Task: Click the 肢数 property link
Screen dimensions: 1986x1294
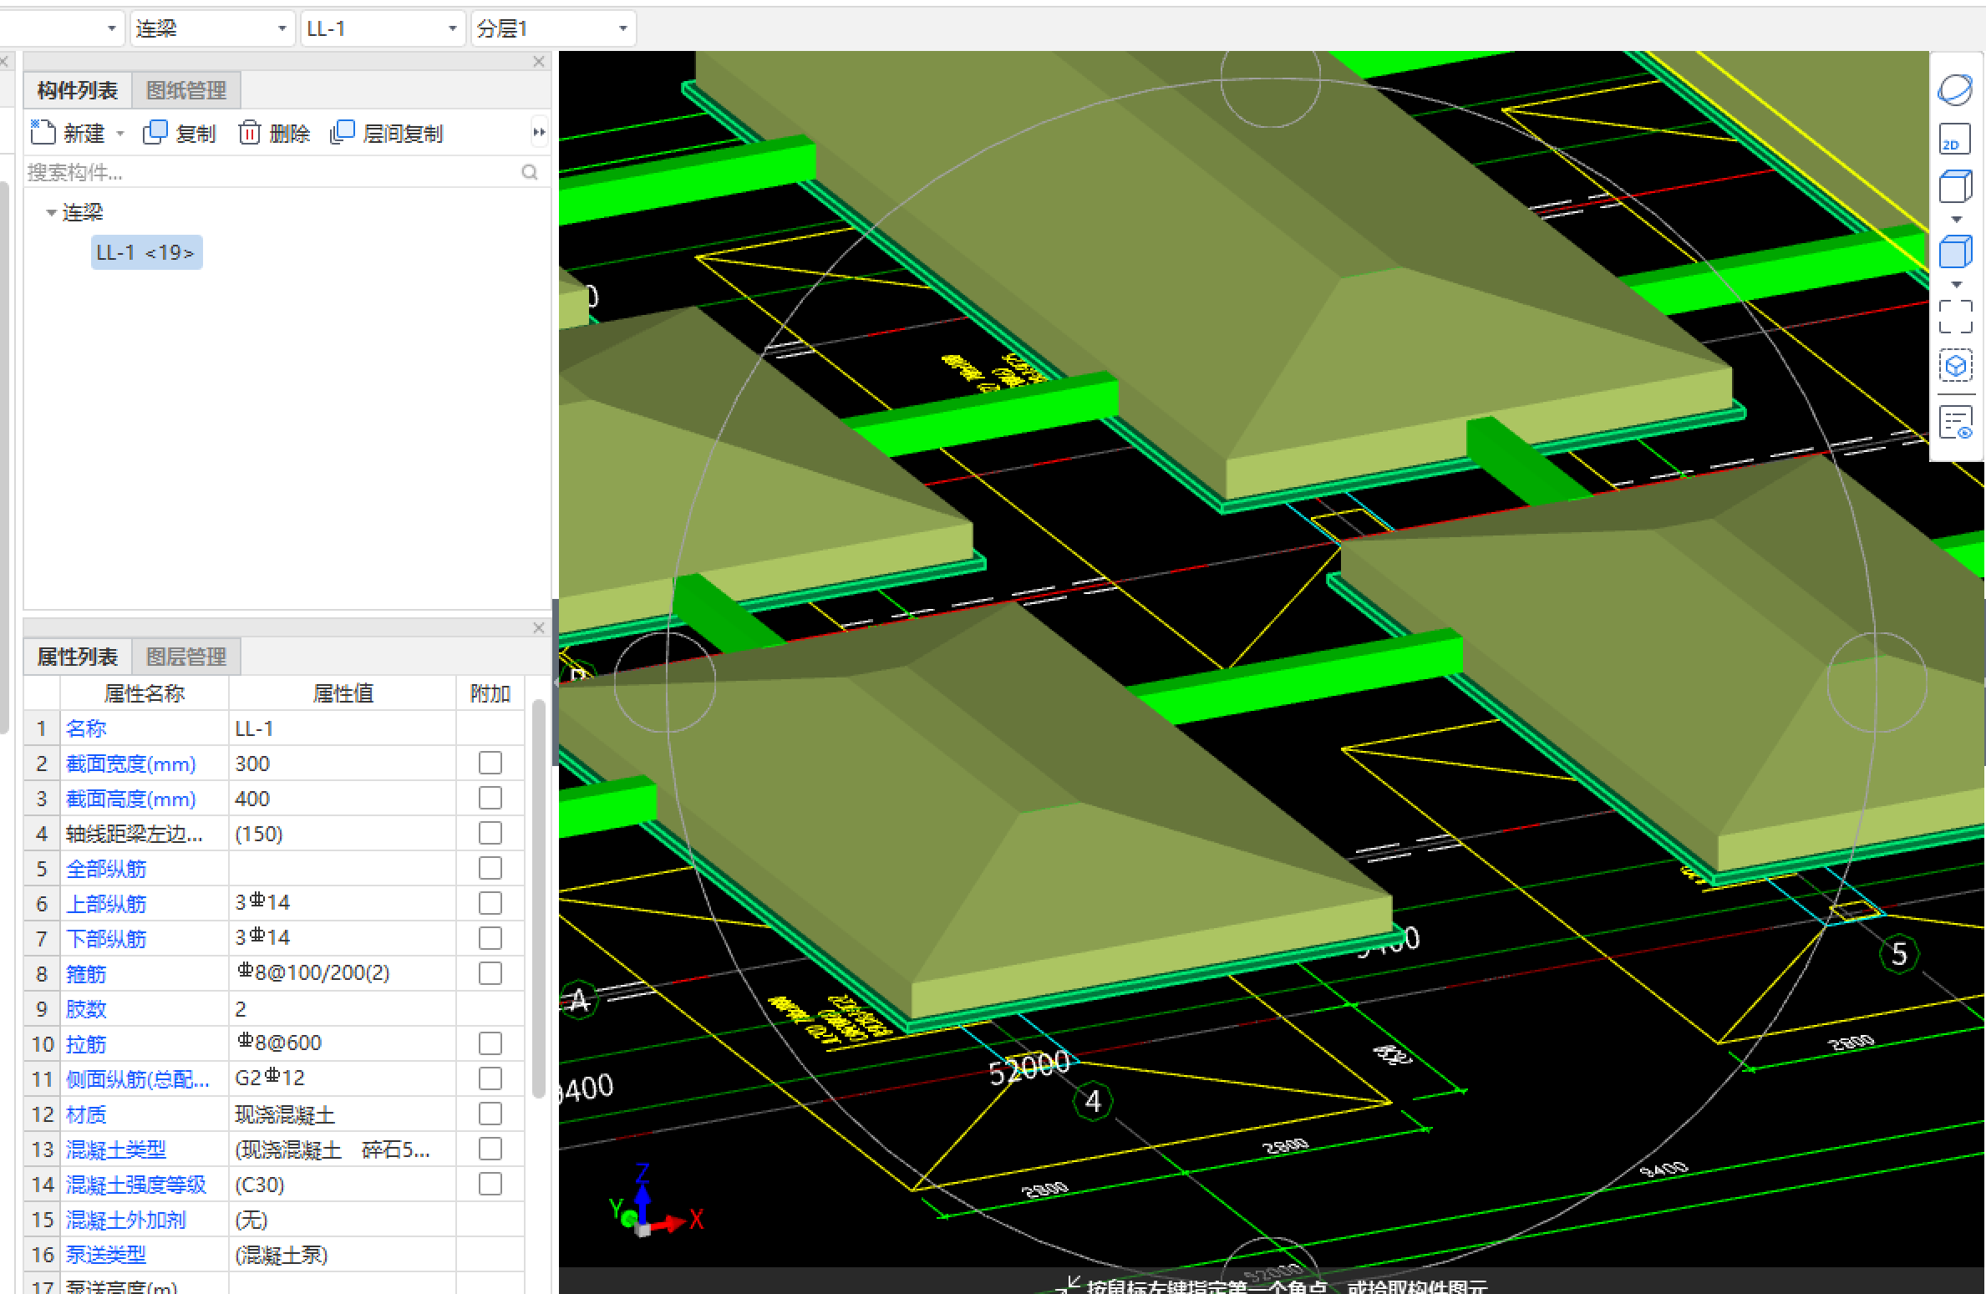Action: click(x=86, y=1009)
